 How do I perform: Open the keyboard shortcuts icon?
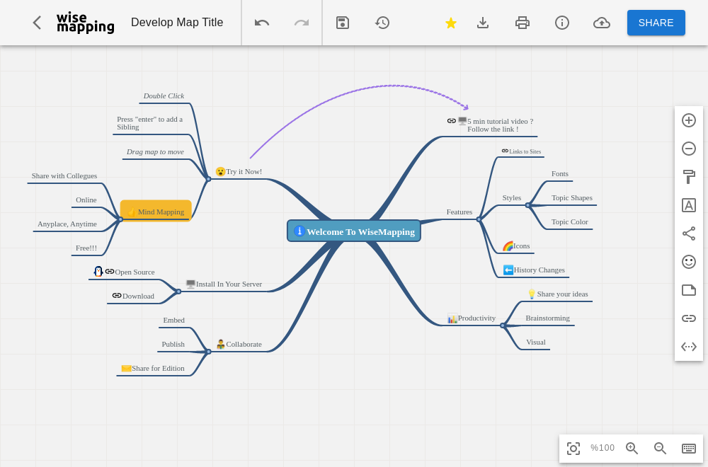689,448
